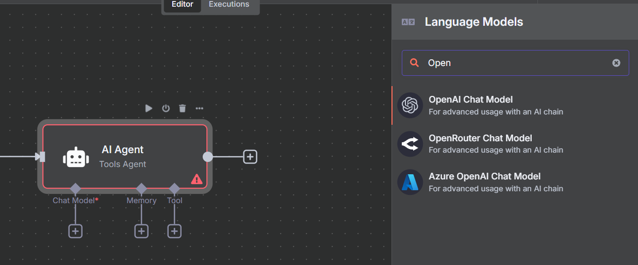Click the "Memory" label under the node
This screenshot has width=638, height=265.
tap(141, 201)
